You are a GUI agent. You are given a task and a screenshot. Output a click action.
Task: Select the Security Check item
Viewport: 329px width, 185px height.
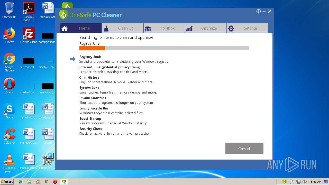91,129
